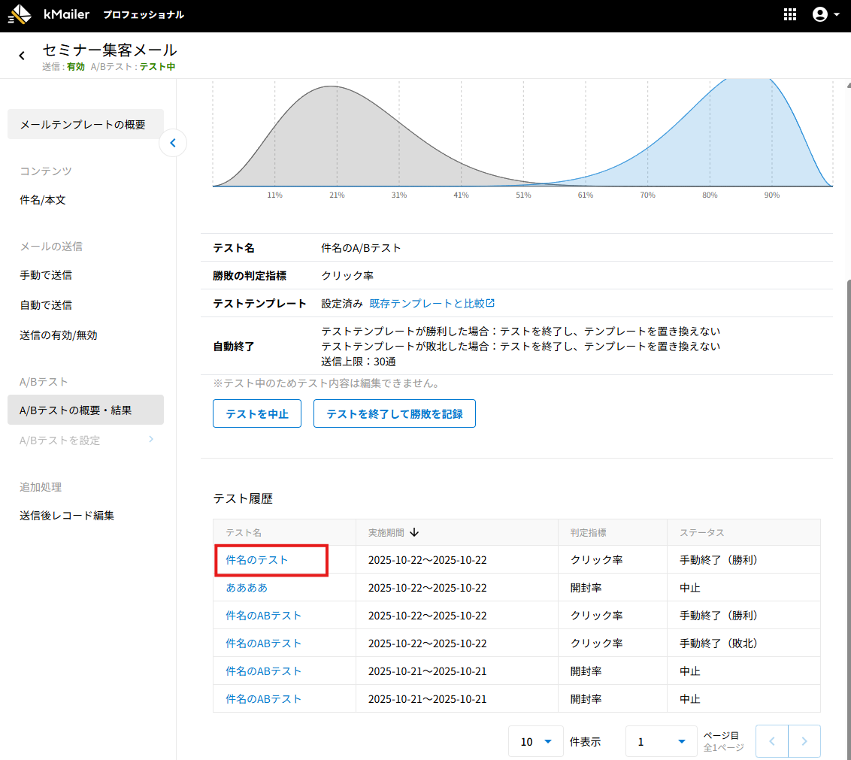Open the 10 件表示 rows dropdown
The width and height of the screenshot is (851, 760).
click(536, 741)
